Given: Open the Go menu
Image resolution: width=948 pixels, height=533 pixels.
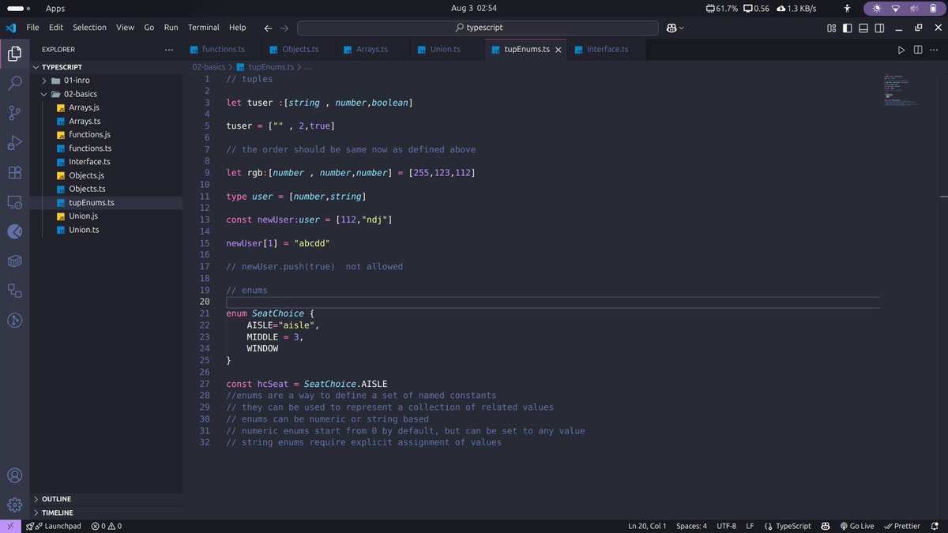Looking at the screenshot, I should pyautogui.click(x=149, y=28).
